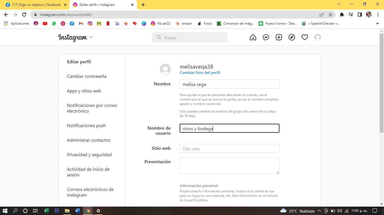Click the Sitio web input field
Viewport: 384px width, 215px height.
click(x=229, y=148)
